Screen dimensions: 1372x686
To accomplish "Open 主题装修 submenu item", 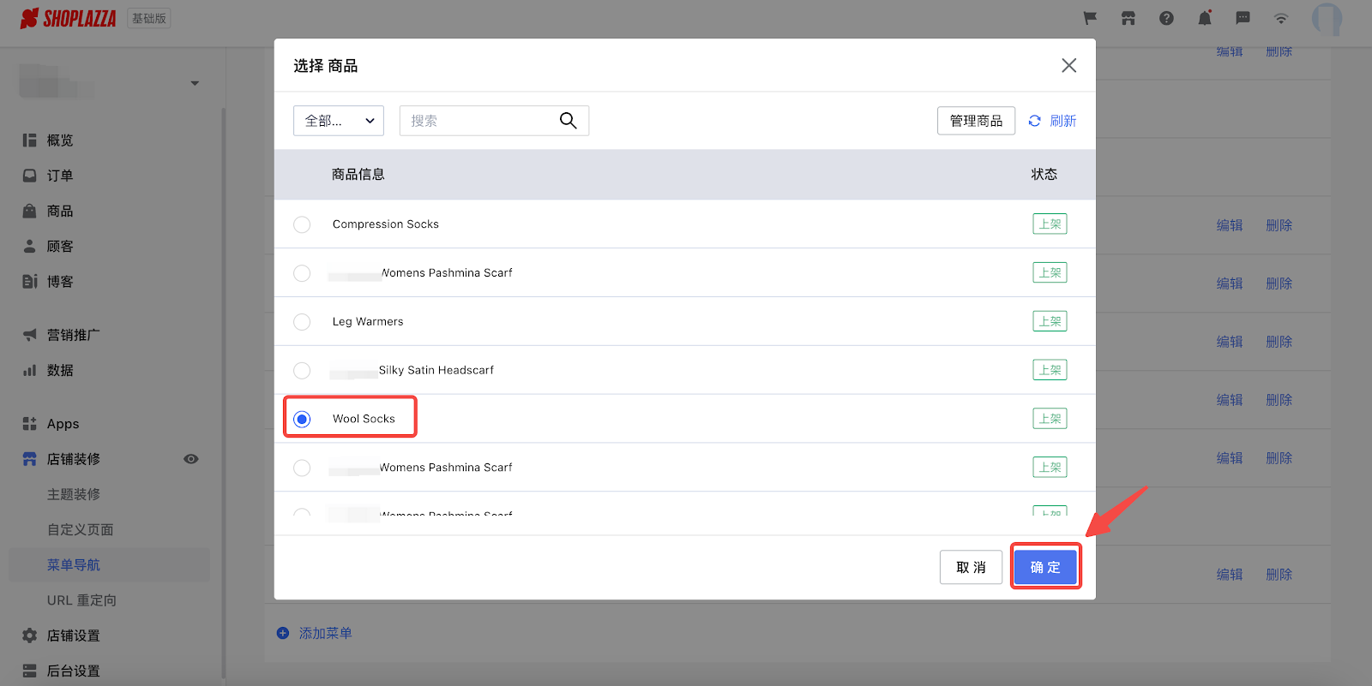I will click(74, 494).
